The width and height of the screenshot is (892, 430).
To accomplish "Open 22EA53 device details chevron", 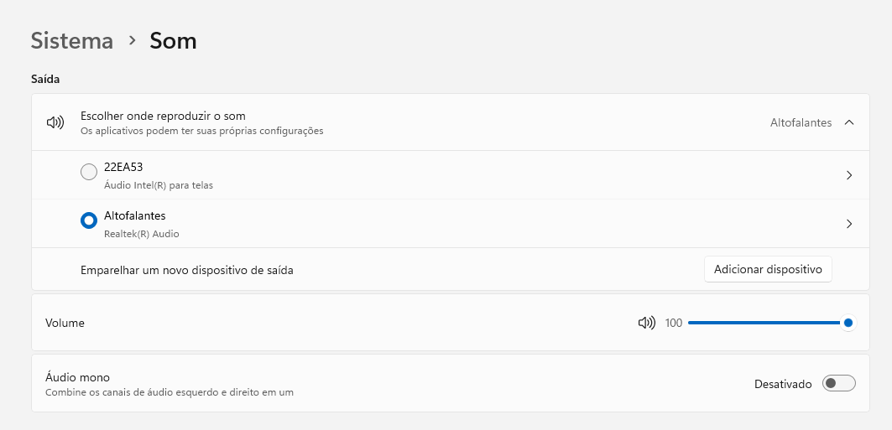I will [x=848, y=175].
